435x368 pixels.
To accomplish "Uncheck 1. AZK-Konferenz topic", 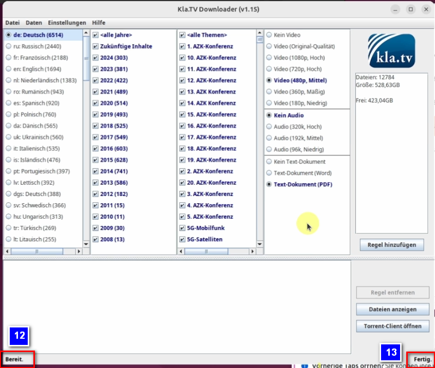I will tap(182, 46).
